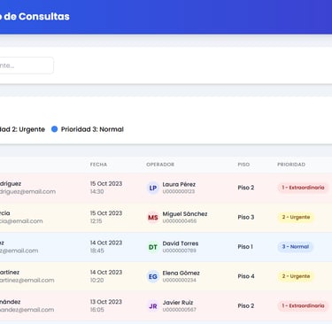Image resolution: width=332 pixels, height=324 pixels.
Task: Click Piso 4 in Elena Gómez row
Action: 246,276
